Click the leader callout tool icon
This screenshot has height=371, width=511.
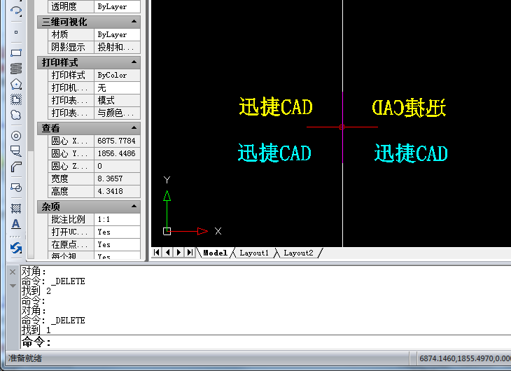pos(16,151)
